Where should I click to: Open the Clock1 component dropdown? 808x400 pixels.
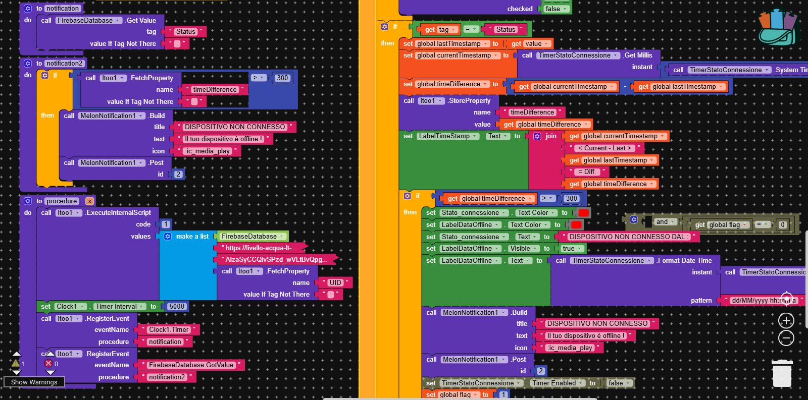pyautogui.click(x=70, y=307)
